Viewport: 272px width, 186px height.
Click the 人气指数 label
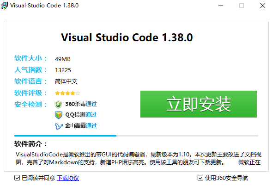click(x=30, y=70)
